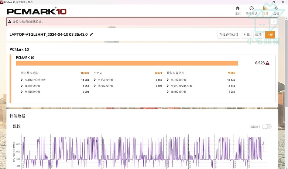Click the orange 关闭 button

click(x=270, y=35)
